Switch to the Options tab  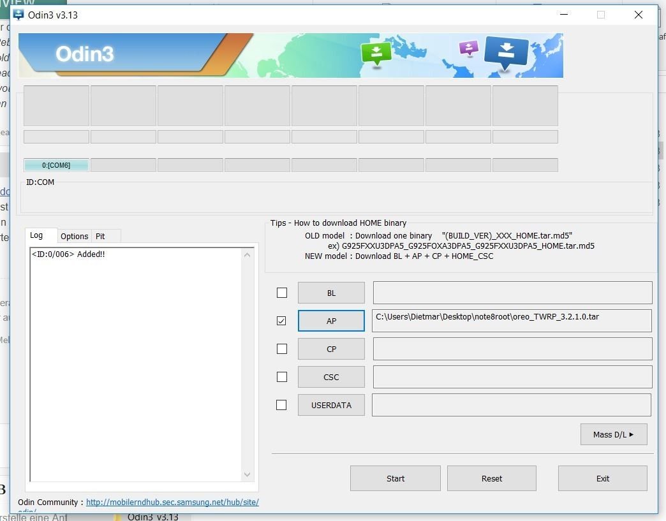[75, 236]
